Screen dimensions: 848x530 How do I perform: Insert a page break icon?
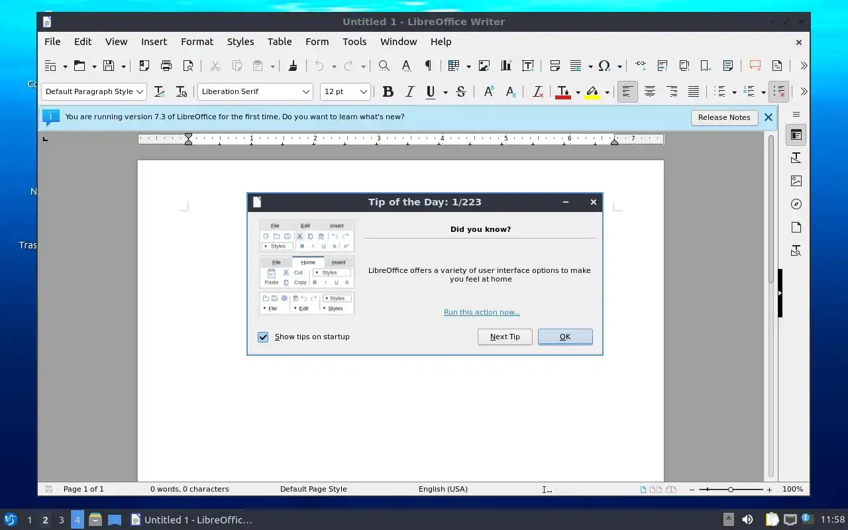click(555, 66)
